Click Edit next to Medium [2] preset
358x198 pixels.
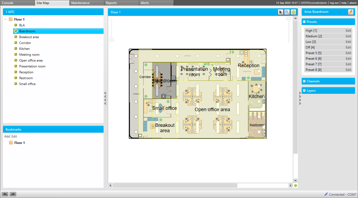coord(348,36)
